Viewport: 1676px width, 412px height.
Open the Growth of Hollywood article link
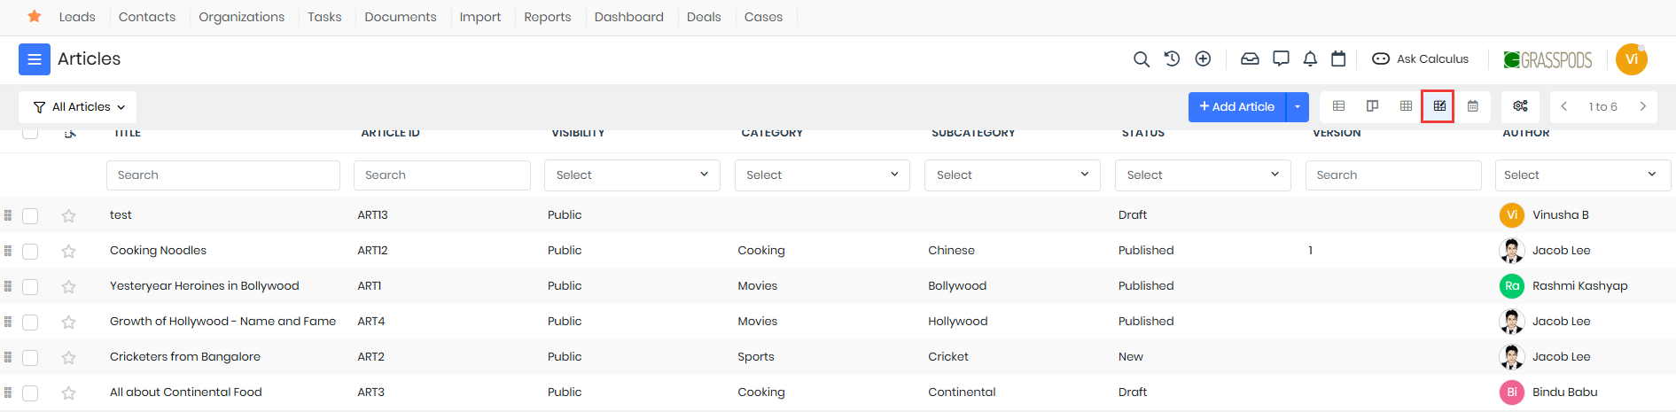tap(222, 322)
